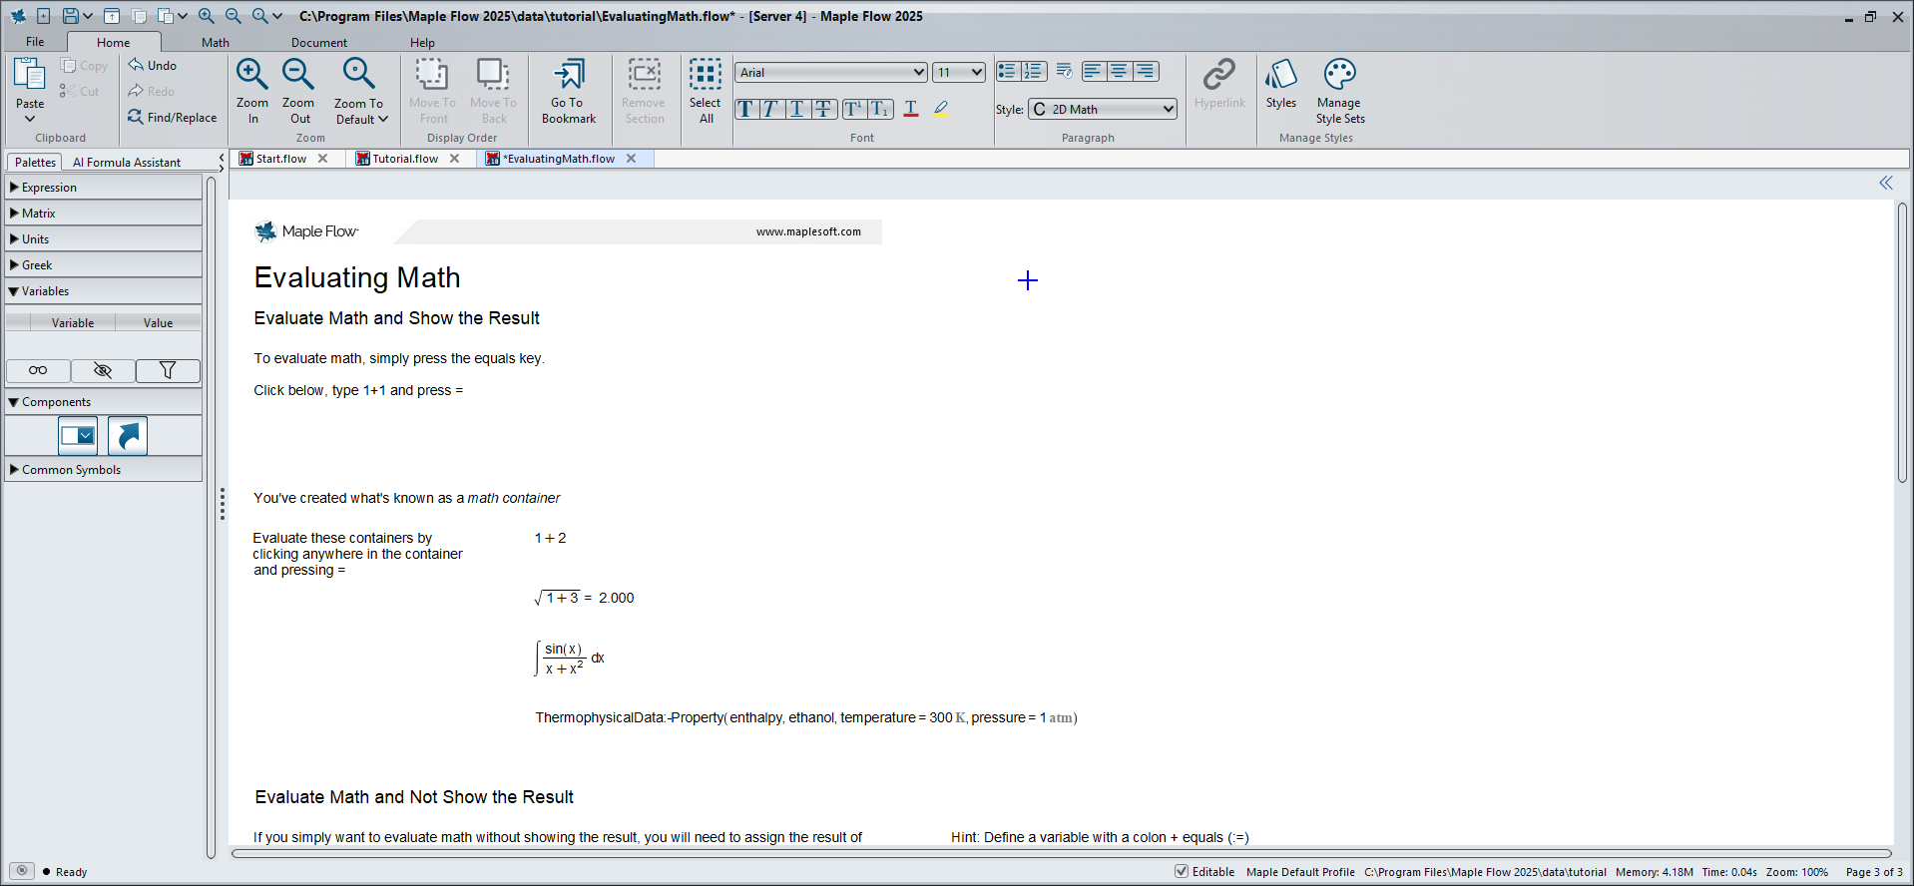
Task: Open Manage Style Sets palette icon
Action: click(x=1339, y=75)
